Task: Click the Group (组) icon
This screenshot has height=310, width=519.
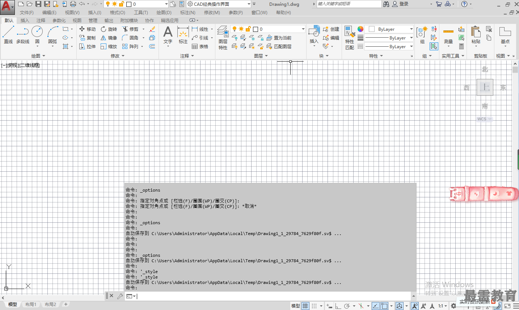Action: coord(422,35)
